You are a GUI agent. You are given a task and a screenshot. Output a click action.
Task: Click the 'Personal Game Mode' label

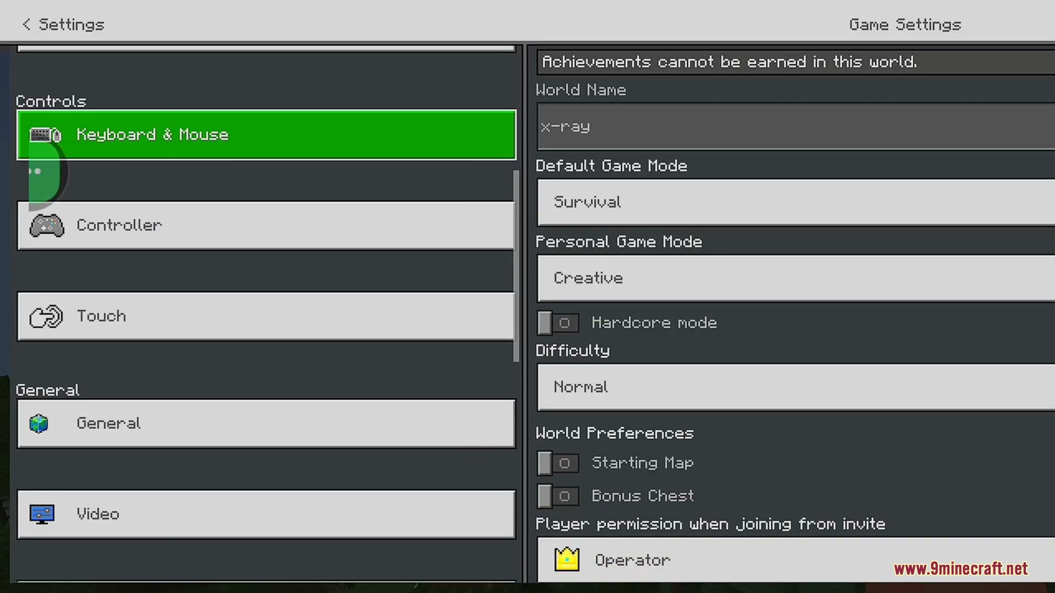pos(619,242)
